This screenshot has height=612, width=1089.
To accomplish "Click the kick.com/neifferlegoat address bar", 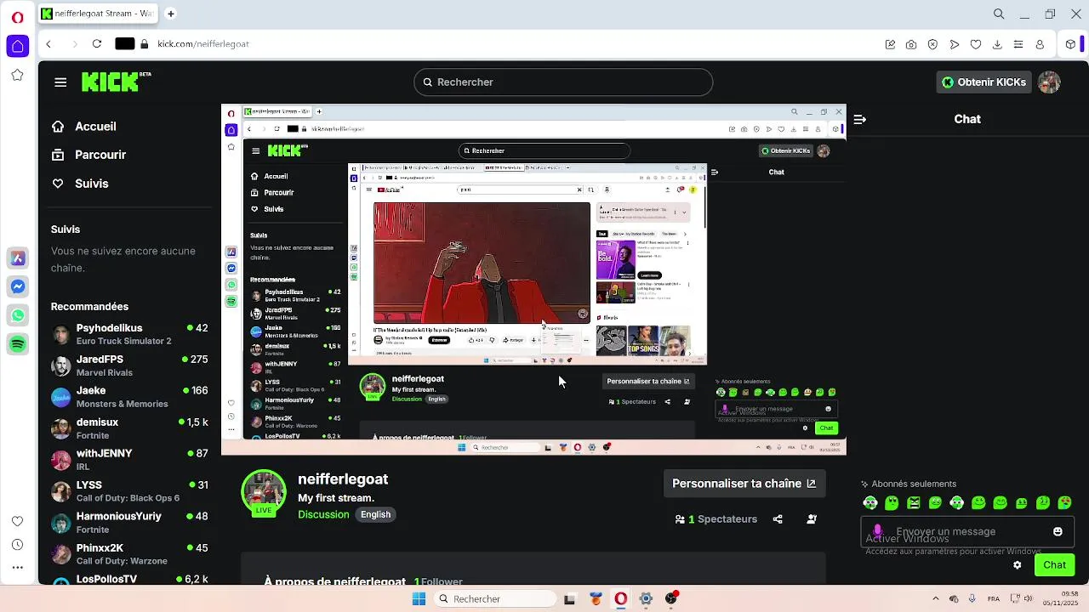I will tap(203, 44).
